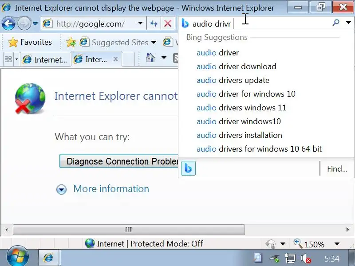Open the recent pages dropdown next to Forward

35,23
